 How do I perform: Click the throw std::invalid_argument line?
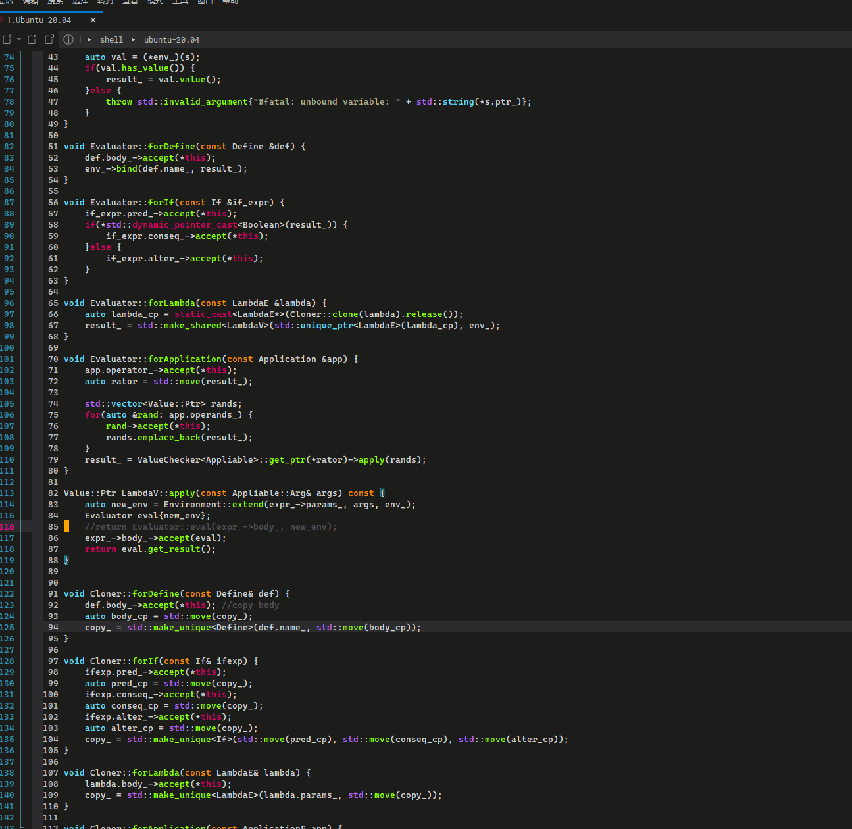pyautogui.click(x=318, y=102)
